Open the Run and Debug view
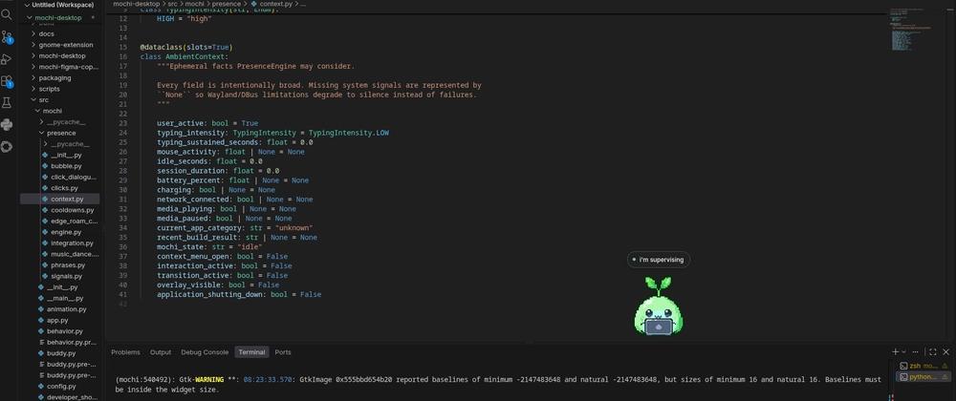This screenshot has width=956, height=401. click(x=7, y=59)
